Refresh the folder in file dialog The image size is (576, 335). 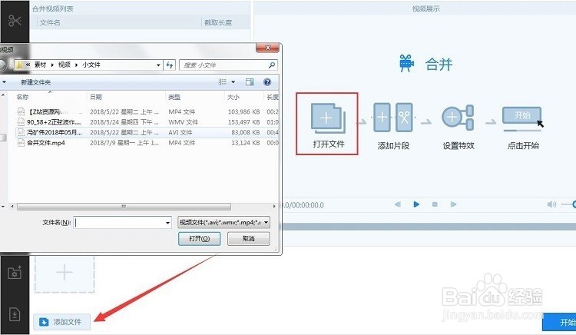pos(170,65)
